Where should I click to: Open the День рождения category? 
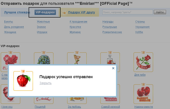click(x=14, y=27)
